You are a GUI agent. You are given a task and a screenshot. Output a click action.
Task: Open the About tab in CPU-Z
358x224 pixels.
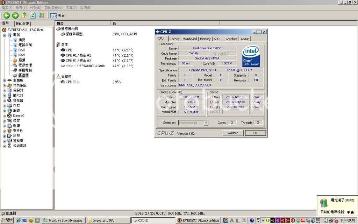244,39
